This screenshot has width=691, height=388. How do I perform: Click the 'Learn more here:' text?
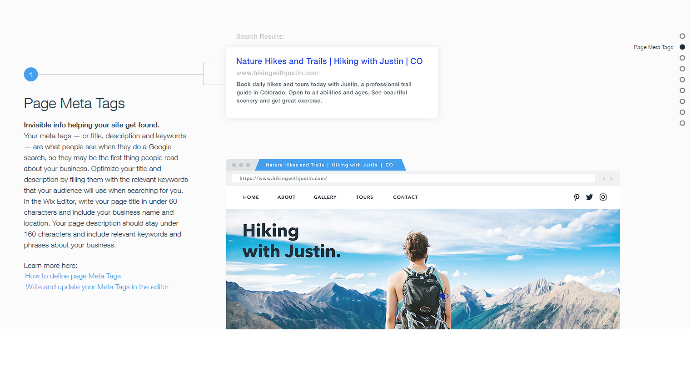(x=50, y=266)
